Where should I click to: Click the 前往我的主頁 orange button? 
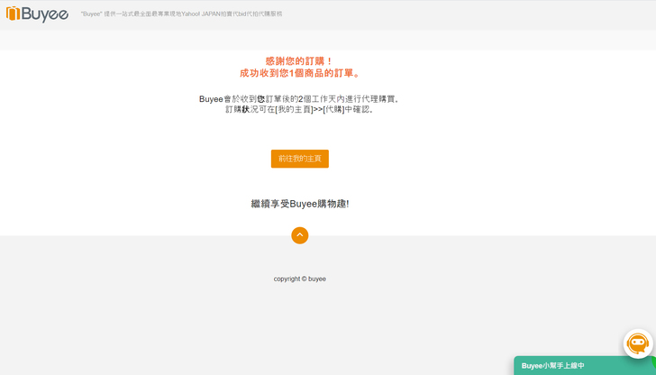299,159
